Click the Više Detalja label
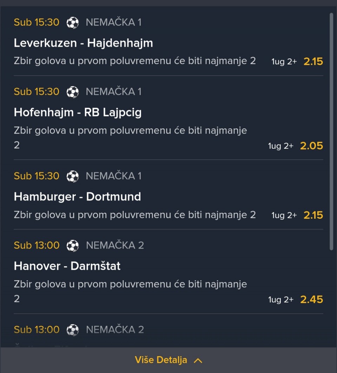337x373 pixels. [x=161, y=360]
